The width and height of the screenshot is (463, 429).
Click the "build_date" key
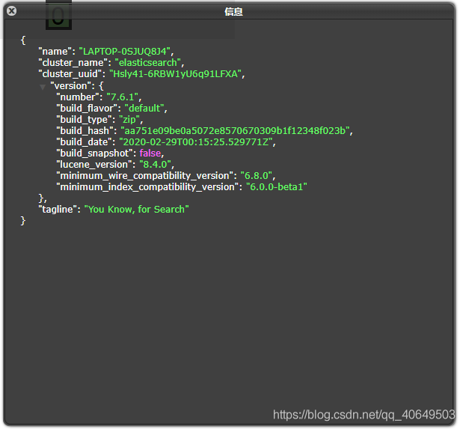click(x=84, y=142)
